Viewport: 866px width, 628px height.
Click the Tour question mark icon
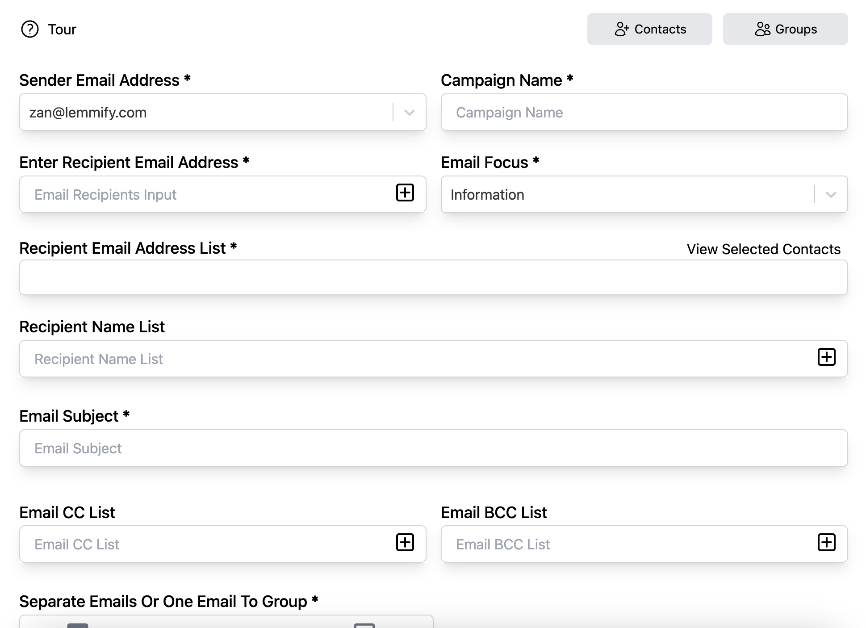coord(30,29)
